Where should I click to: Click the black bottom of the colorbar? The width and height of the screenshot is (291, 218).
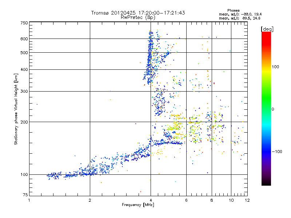[x=266, y=183]
